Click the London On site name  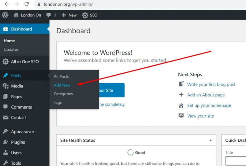click(x=31, y=15)
